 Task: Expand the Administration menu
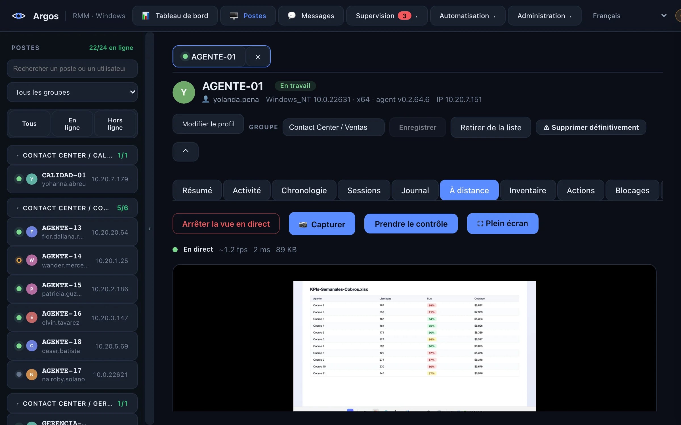[545, 16]
